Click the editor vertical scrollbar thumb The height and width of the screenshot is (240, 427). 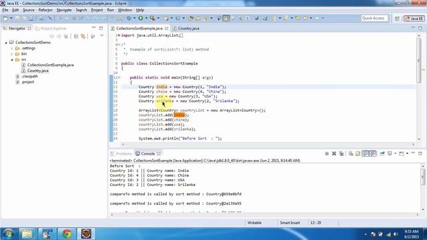click(419, 61)
